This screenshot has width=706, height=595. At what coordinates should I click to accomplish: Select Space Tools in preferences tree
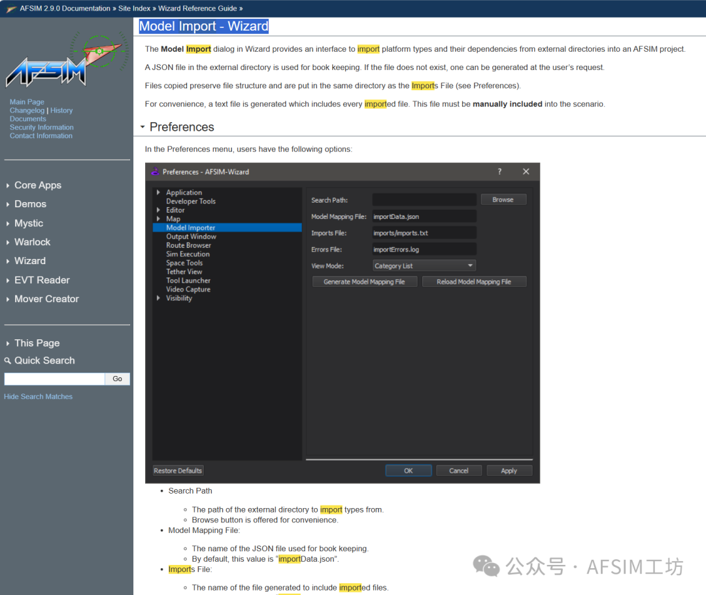[x=184, y=263]
